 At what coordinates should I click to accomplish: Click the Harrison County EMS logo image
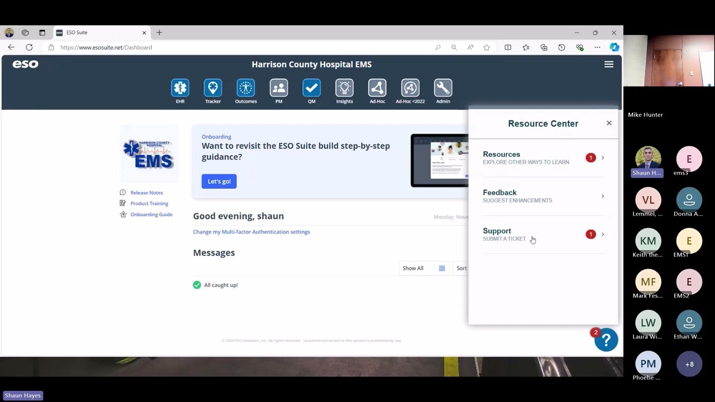point(149,154)
